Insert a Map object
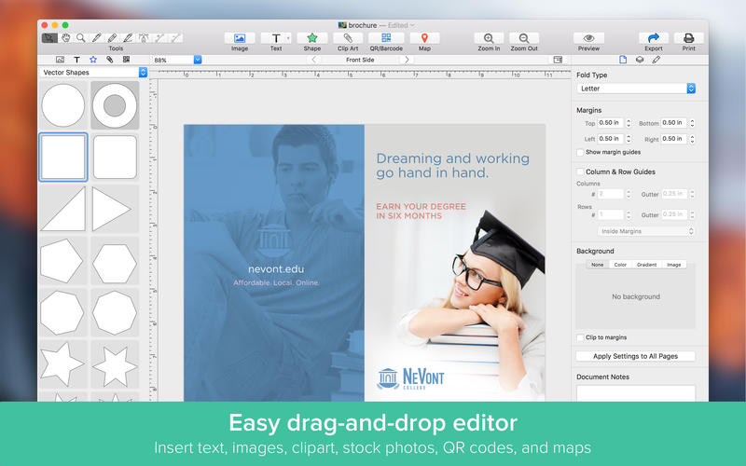Screen dimensions: 746x466 [x=424, y=38]
